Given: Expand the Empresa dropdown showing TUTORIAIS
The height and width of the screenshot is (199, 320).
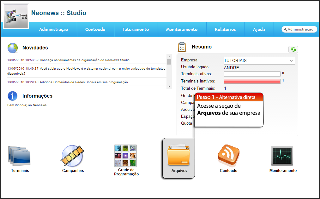Looking at the screenshot, I should pyautogui.click(x=259, y=60).
